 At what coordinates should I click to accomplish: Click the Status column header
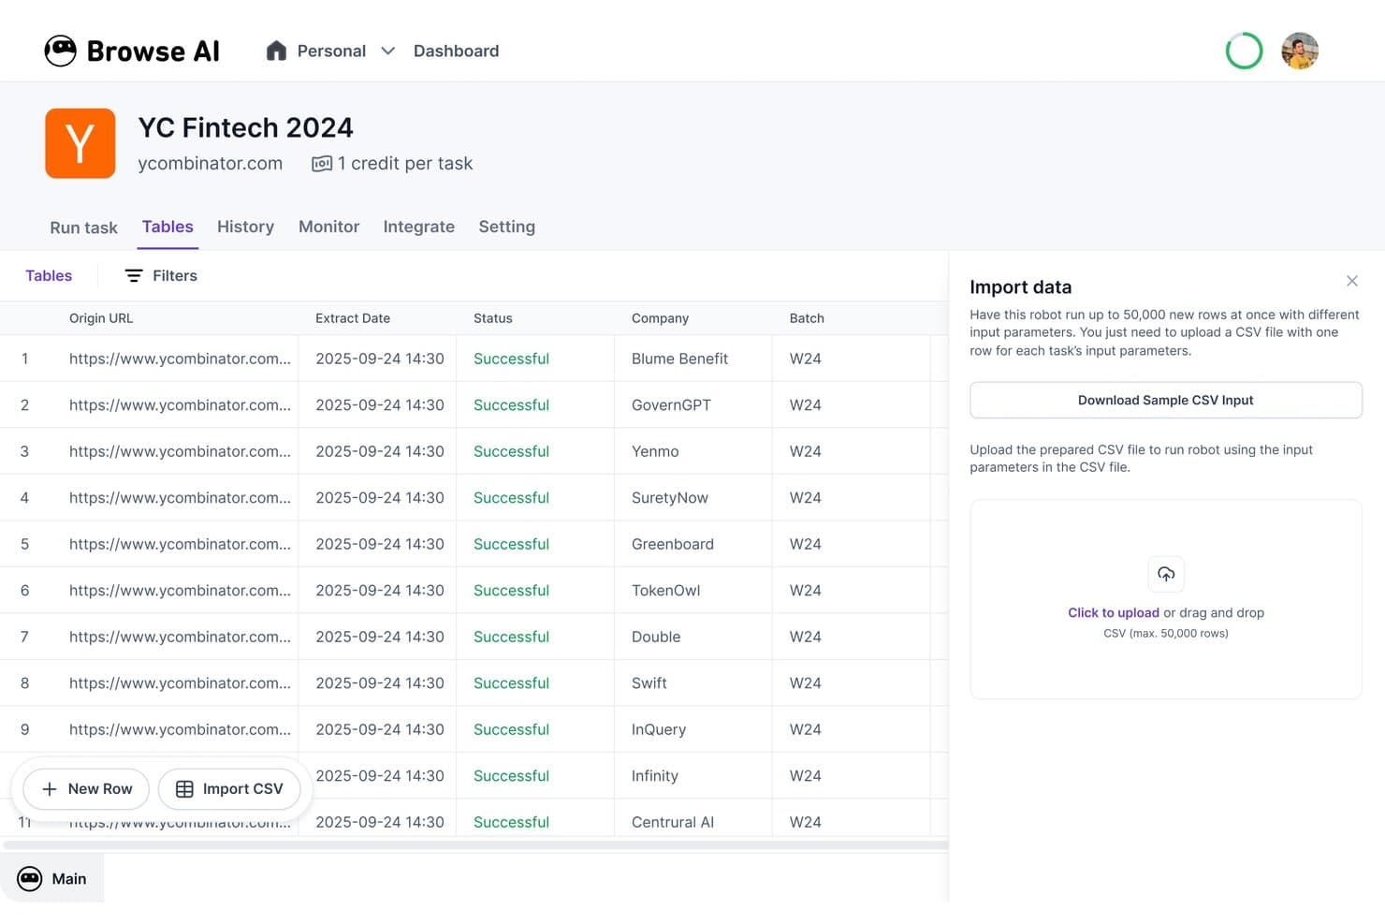point(493,318)
